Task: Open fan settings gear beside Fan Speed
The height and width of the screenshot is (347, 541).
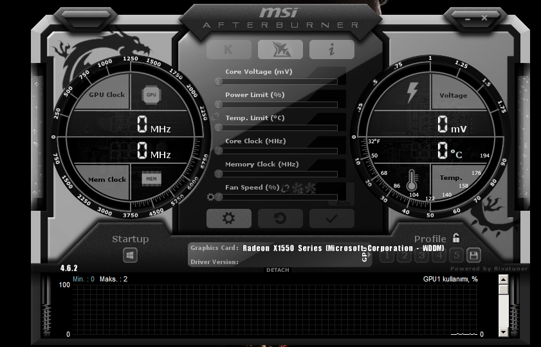Action: tap(210, 197)
